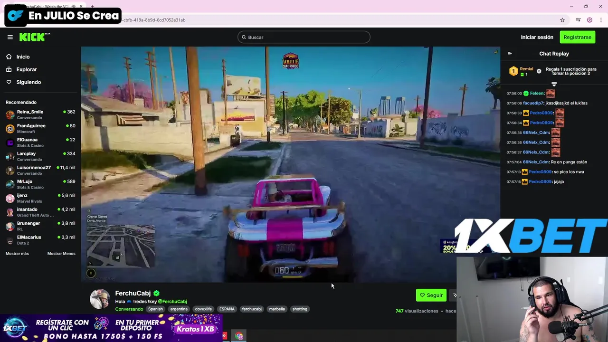Click the dovuxlife tag

[203, 309]
